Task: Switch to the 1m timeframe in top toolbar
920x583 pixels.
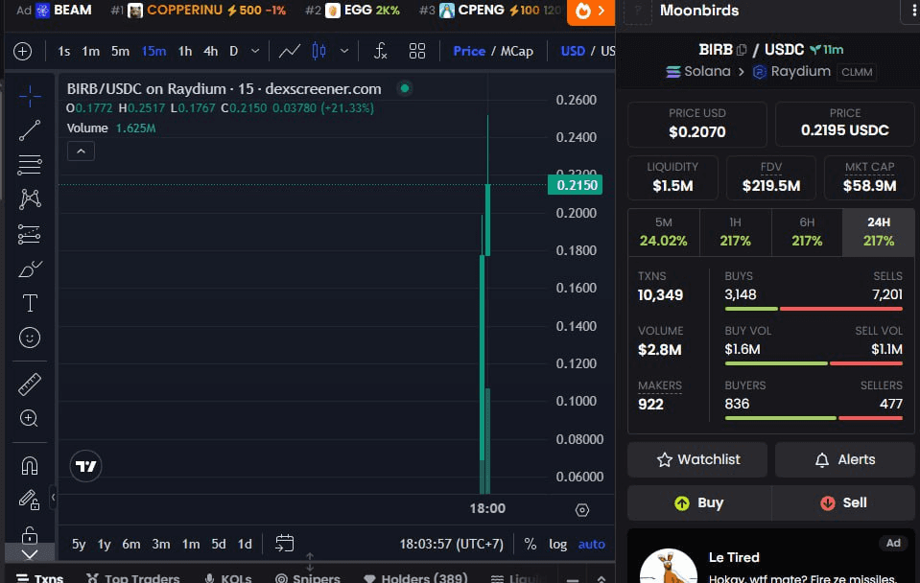Action: (90, 51)
